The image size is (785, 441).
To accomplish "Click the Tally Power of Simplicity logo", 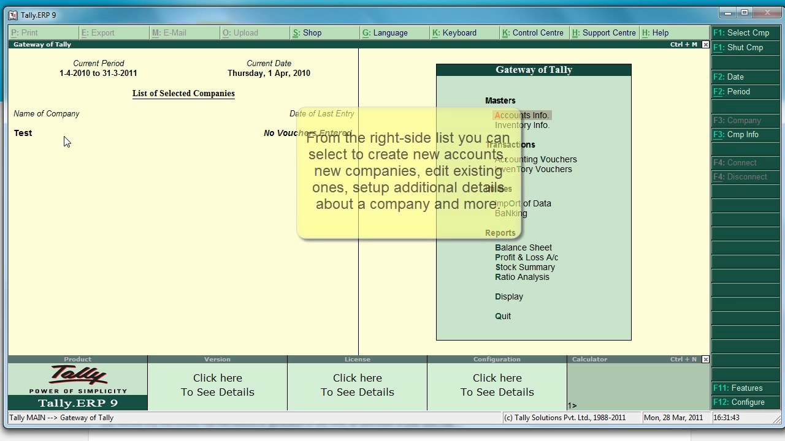I will tap(78, 379).
